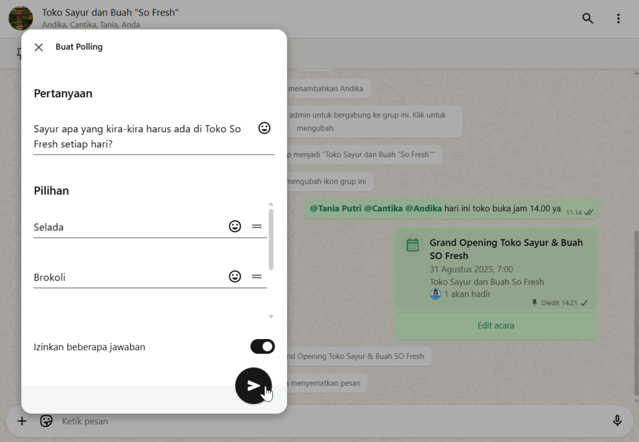Click the reorder handle for Brokoli option
The height and width of the screenshot is (442, 639).
[x=256, y=277]
